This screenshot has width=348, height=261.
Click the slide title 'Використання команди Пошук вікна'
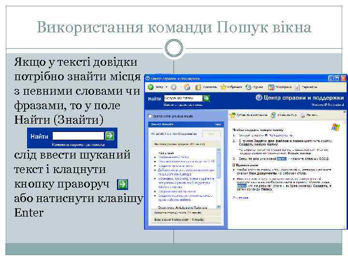click(174, 27)
